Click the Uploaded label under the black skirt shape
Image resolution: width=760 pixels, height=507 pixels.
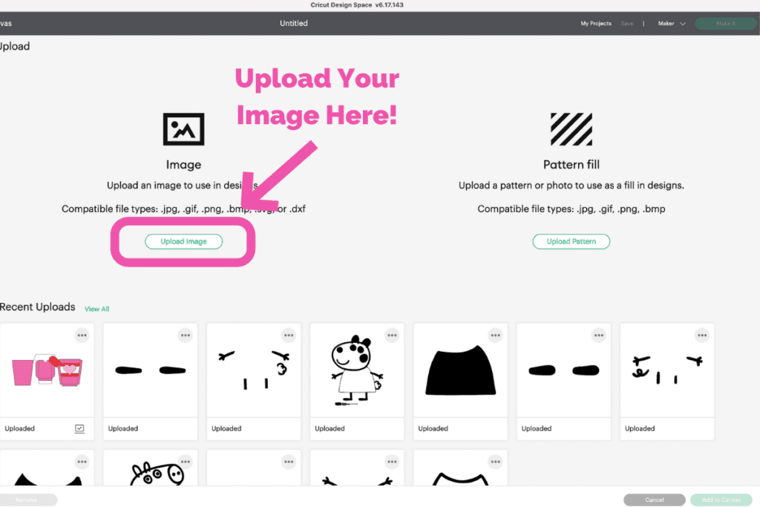coord(433,428)
